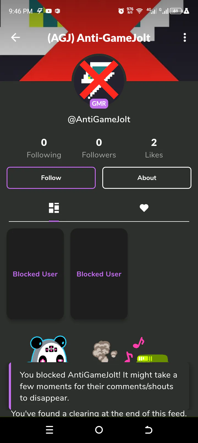View the Following count
This screenshot has width=198, height=443.
[x=44, y=148]
